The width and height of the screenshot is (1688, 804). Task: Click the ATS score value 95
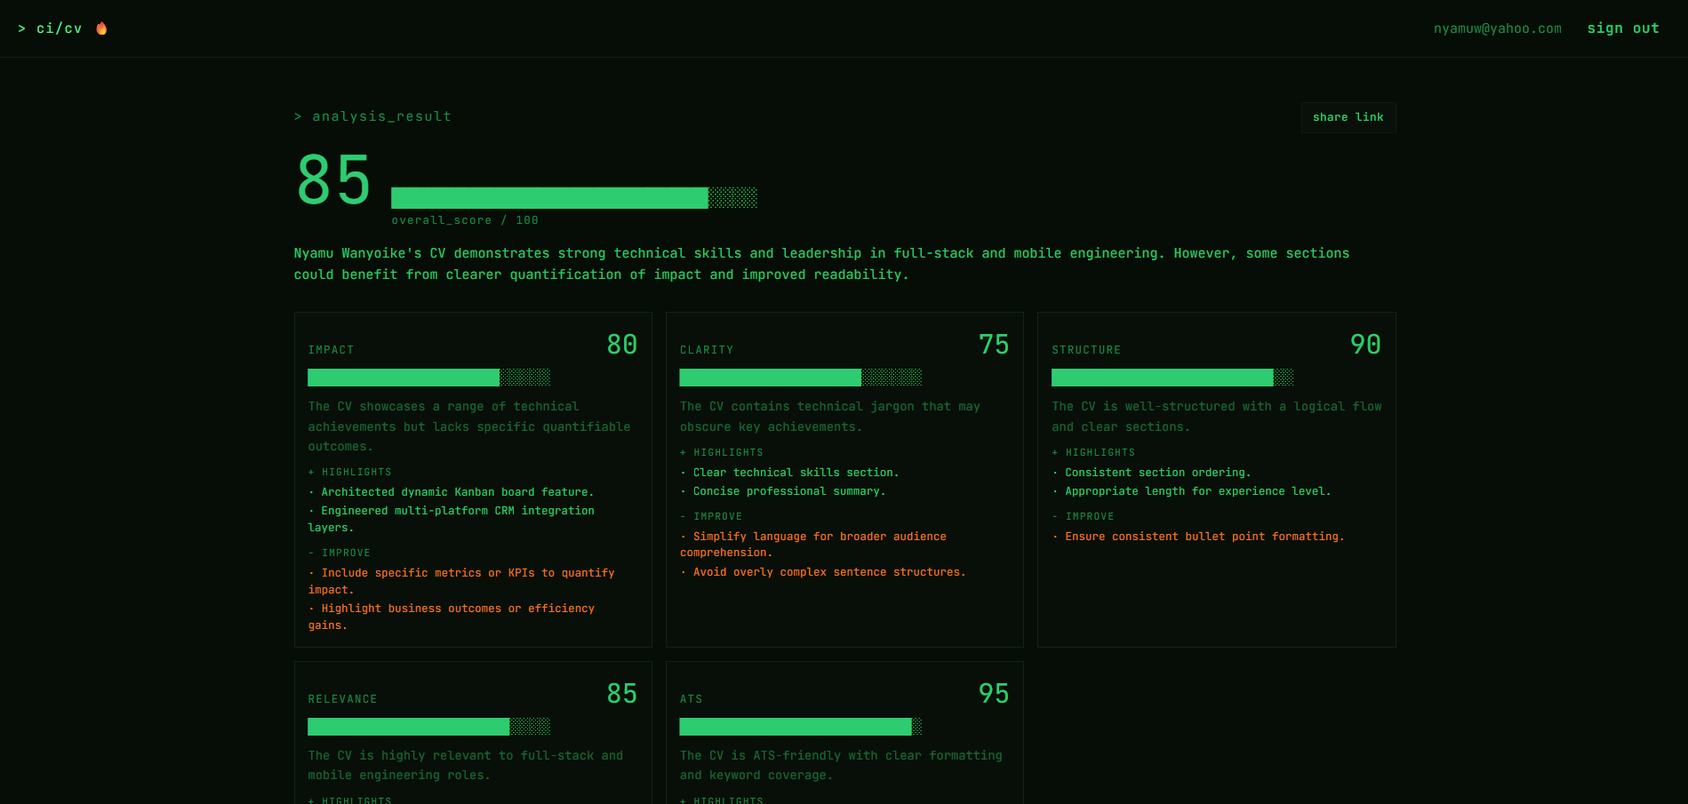tap(994, 694)
